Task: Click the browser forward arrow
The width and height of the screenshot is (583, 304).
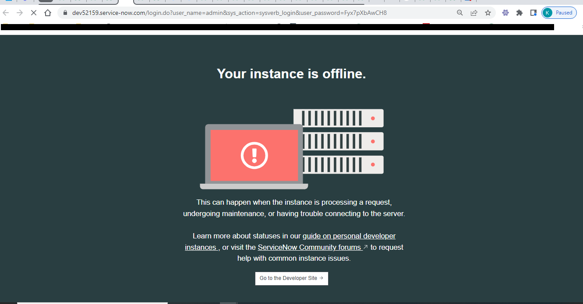Action: pos(19,13)
